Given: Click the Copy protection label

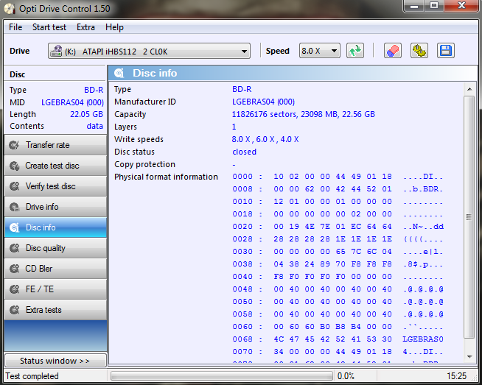Looking at the screenshot, I should click(144, 165).
